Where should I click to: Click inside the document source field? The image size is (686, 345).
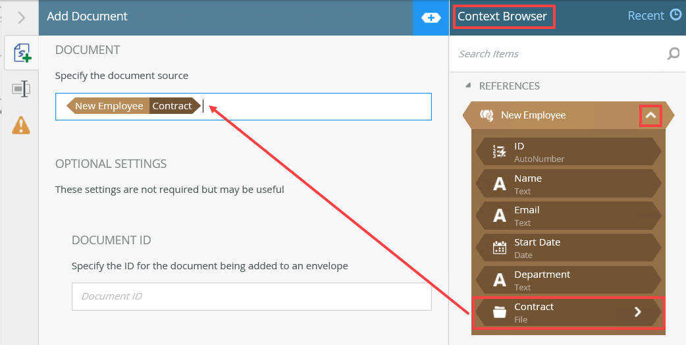[x=243, y=106]
